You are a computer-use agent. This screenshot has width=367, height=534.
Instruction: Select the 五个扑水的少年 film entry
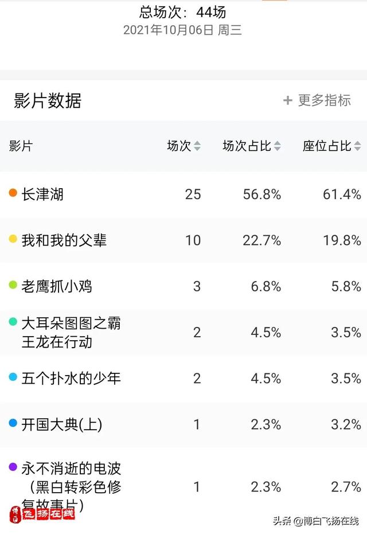coord(183,379)
